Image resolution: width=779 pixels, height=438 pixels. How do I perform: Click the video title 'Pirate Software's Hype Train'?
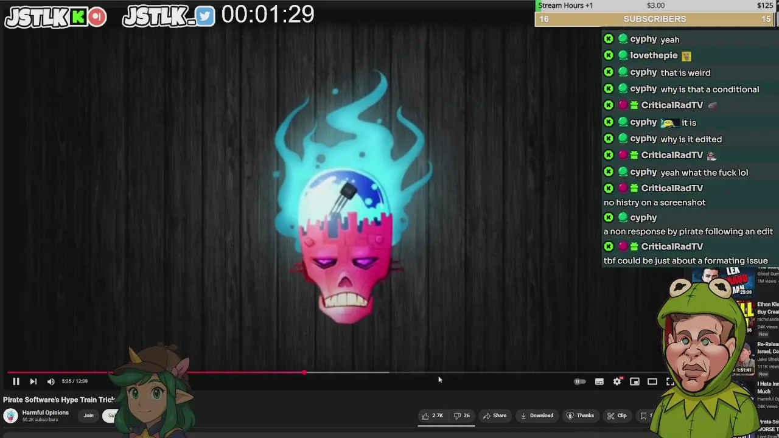(59, 400)
